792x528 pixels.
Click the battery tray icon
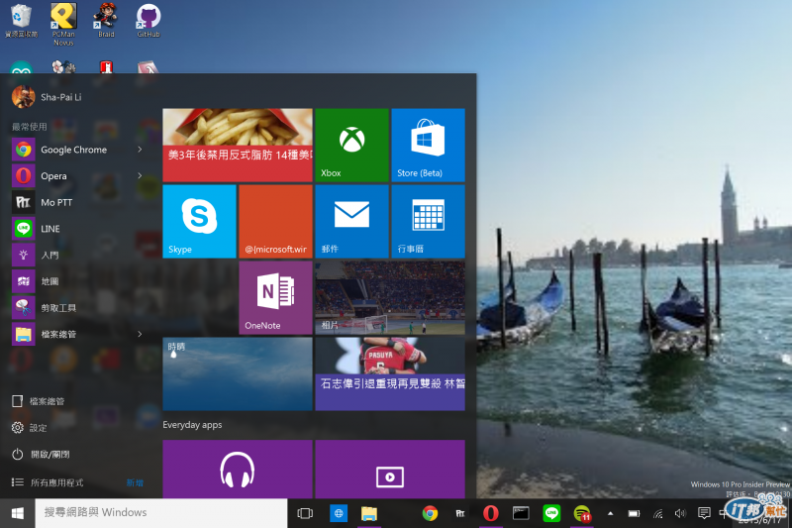pyautogui.click(x=634, y=513)
